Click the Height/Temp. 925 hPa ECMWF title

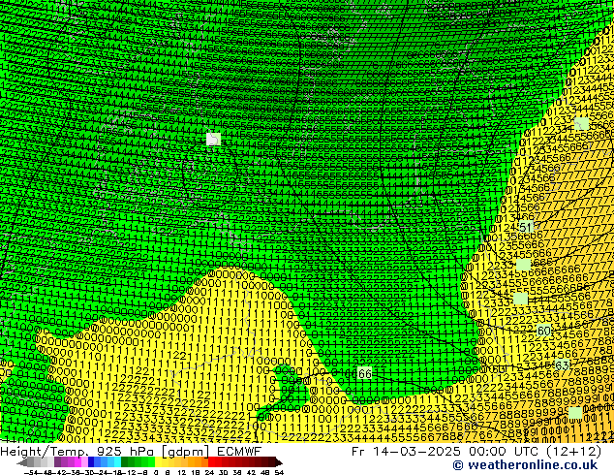coord(131,451)
